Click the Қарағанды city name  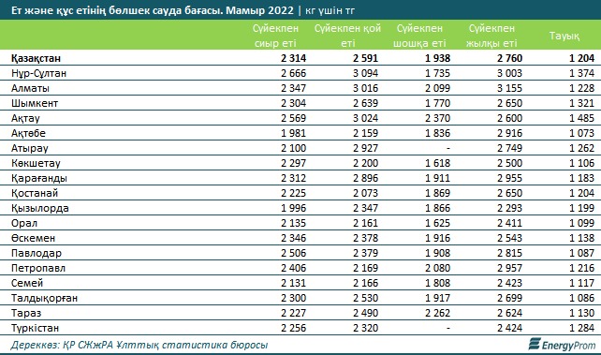pyautogui.click(x=39, y=178)
